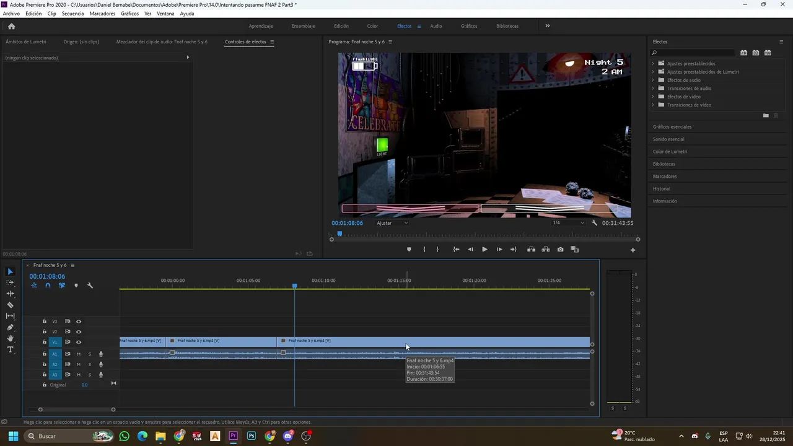The height and width of the screenshot is (446, 793).
Task: Lock video track V1
Action: tap(45, 342)
